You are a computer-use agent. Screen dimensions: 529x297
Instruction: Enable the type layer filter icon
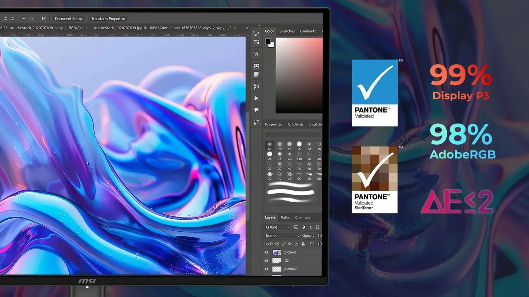310,227
